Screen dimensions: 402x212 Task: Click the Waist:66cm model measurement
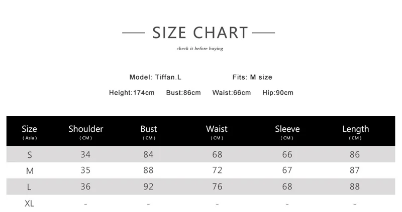point(231,93)
